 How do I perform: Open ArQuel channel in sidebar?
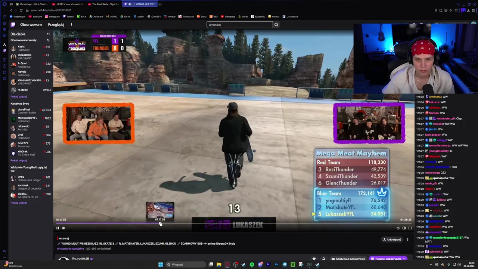coord(31,65)
